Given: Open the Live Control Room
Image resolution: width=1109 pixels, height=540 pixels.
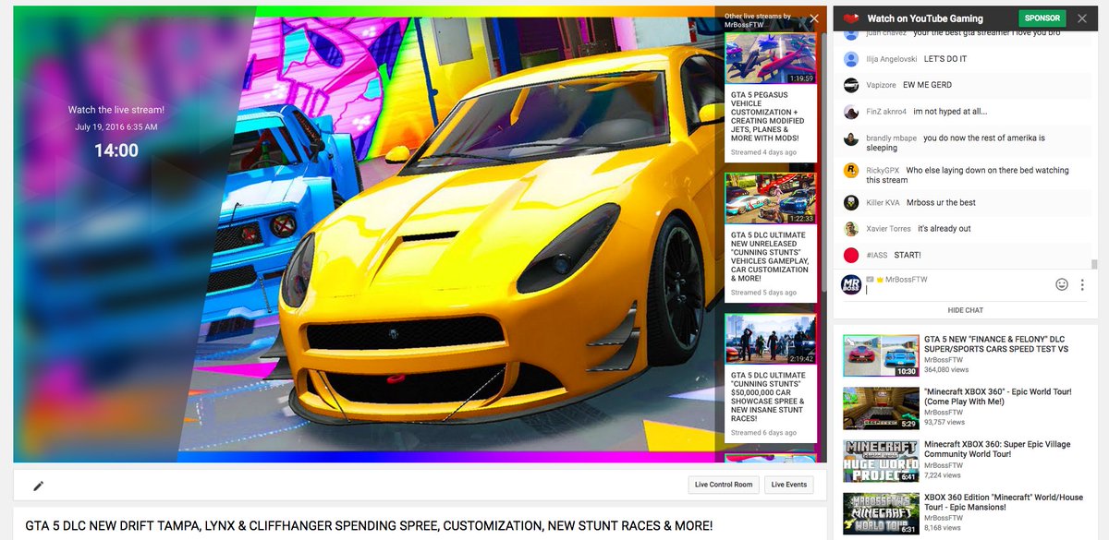Looking at the screenshot, I should (x=725, y=485).
